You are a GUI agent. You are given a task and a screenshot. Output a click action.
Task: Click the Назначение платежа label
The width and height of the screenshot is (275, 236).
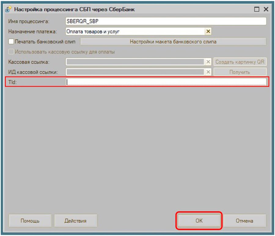click(33, 31)
